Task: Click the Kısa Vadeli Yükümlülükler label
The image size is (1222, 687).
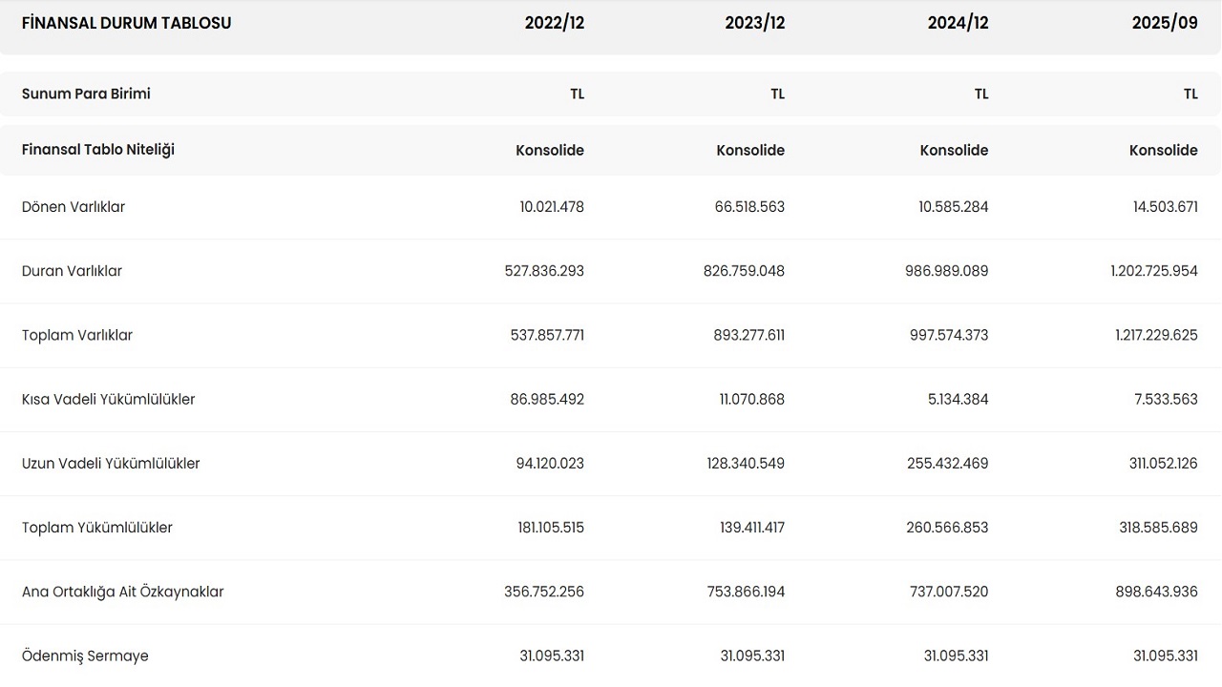Action: coord(108,399)
